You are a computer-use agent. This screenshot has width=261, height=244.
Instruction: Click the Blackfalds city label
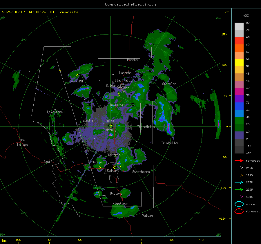point(123,80)
